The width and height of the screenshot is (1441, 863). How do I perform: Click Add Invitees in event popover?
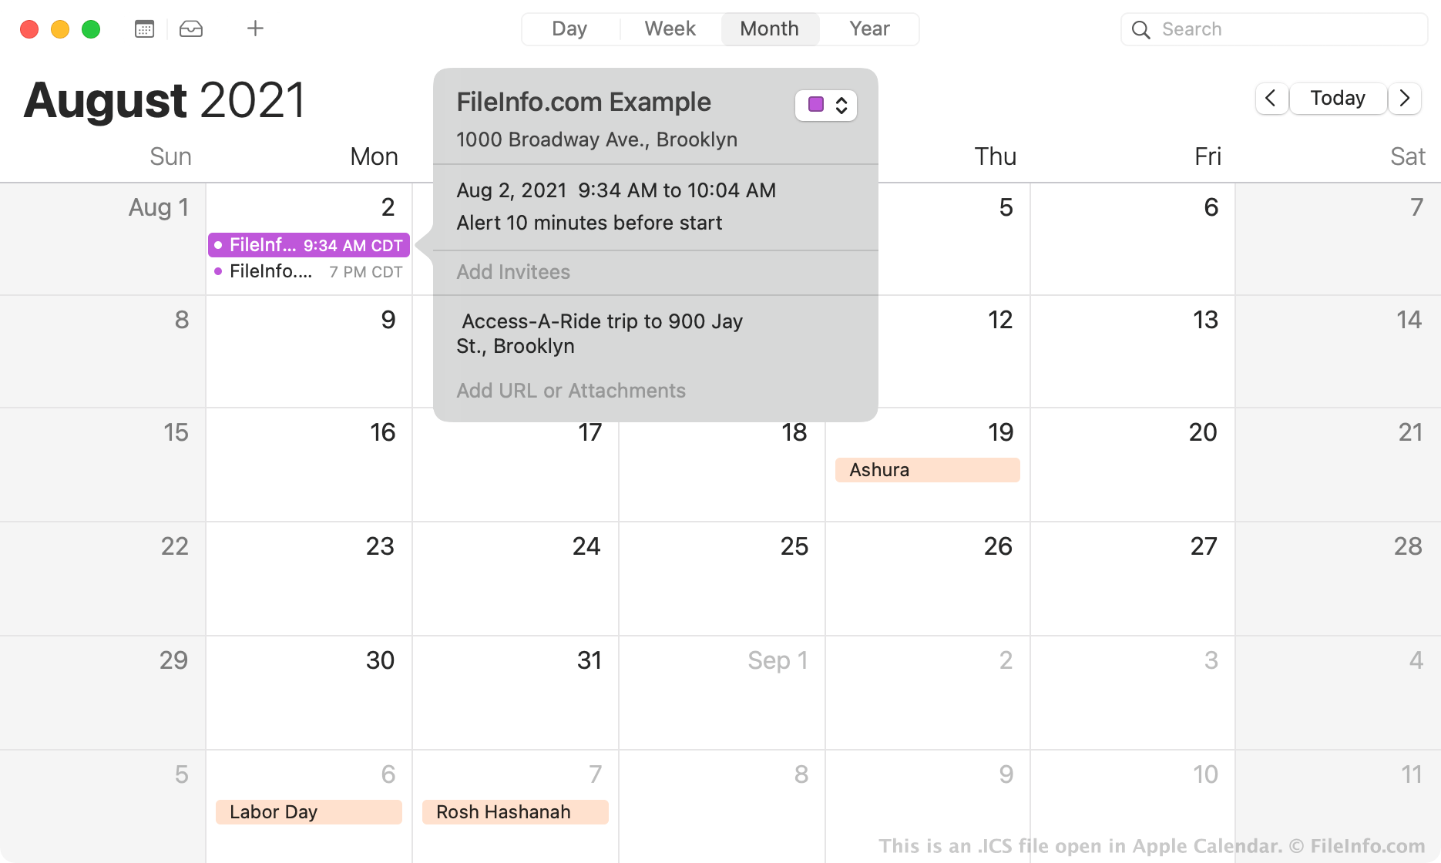513,272
